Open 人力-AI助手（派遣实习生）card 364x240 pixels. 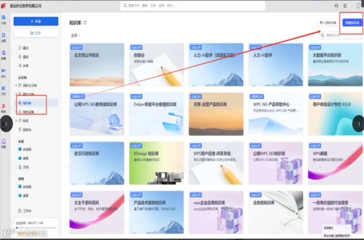point(216,65)
